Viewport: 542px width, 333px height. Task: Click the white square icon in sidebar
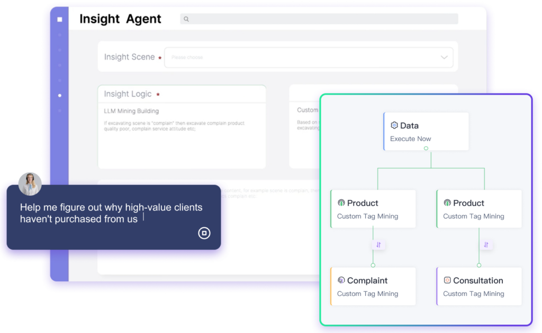[59, 20]
